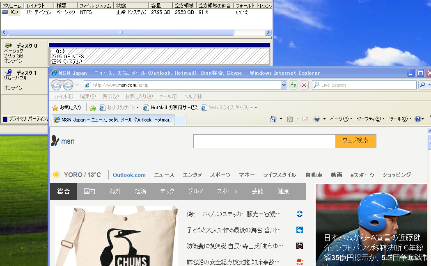Open the ツール(T) menu in menu bar
Viewport: 431px width, 266px height.
pyautogui.click(x=168, y=96)
